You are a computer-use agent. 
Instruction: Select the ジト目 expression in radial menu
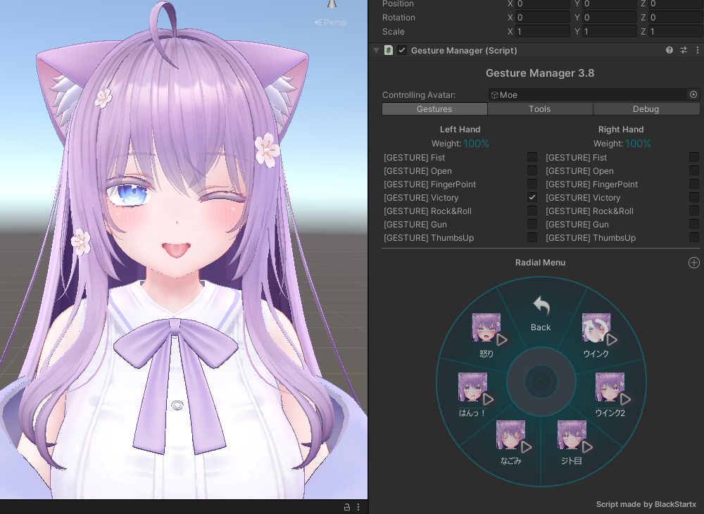coord(572,441)
